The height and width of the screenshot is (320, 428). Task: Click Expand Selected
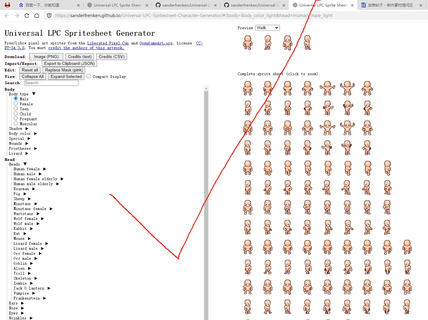coord(66,77)
